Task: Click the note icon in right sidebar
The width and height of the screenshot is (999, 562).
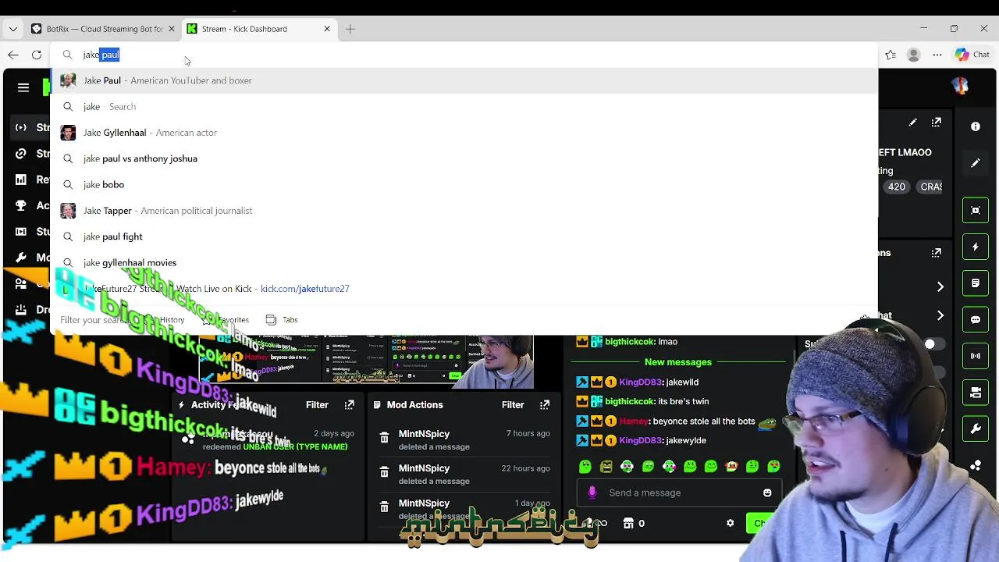Action: point(976,283)
